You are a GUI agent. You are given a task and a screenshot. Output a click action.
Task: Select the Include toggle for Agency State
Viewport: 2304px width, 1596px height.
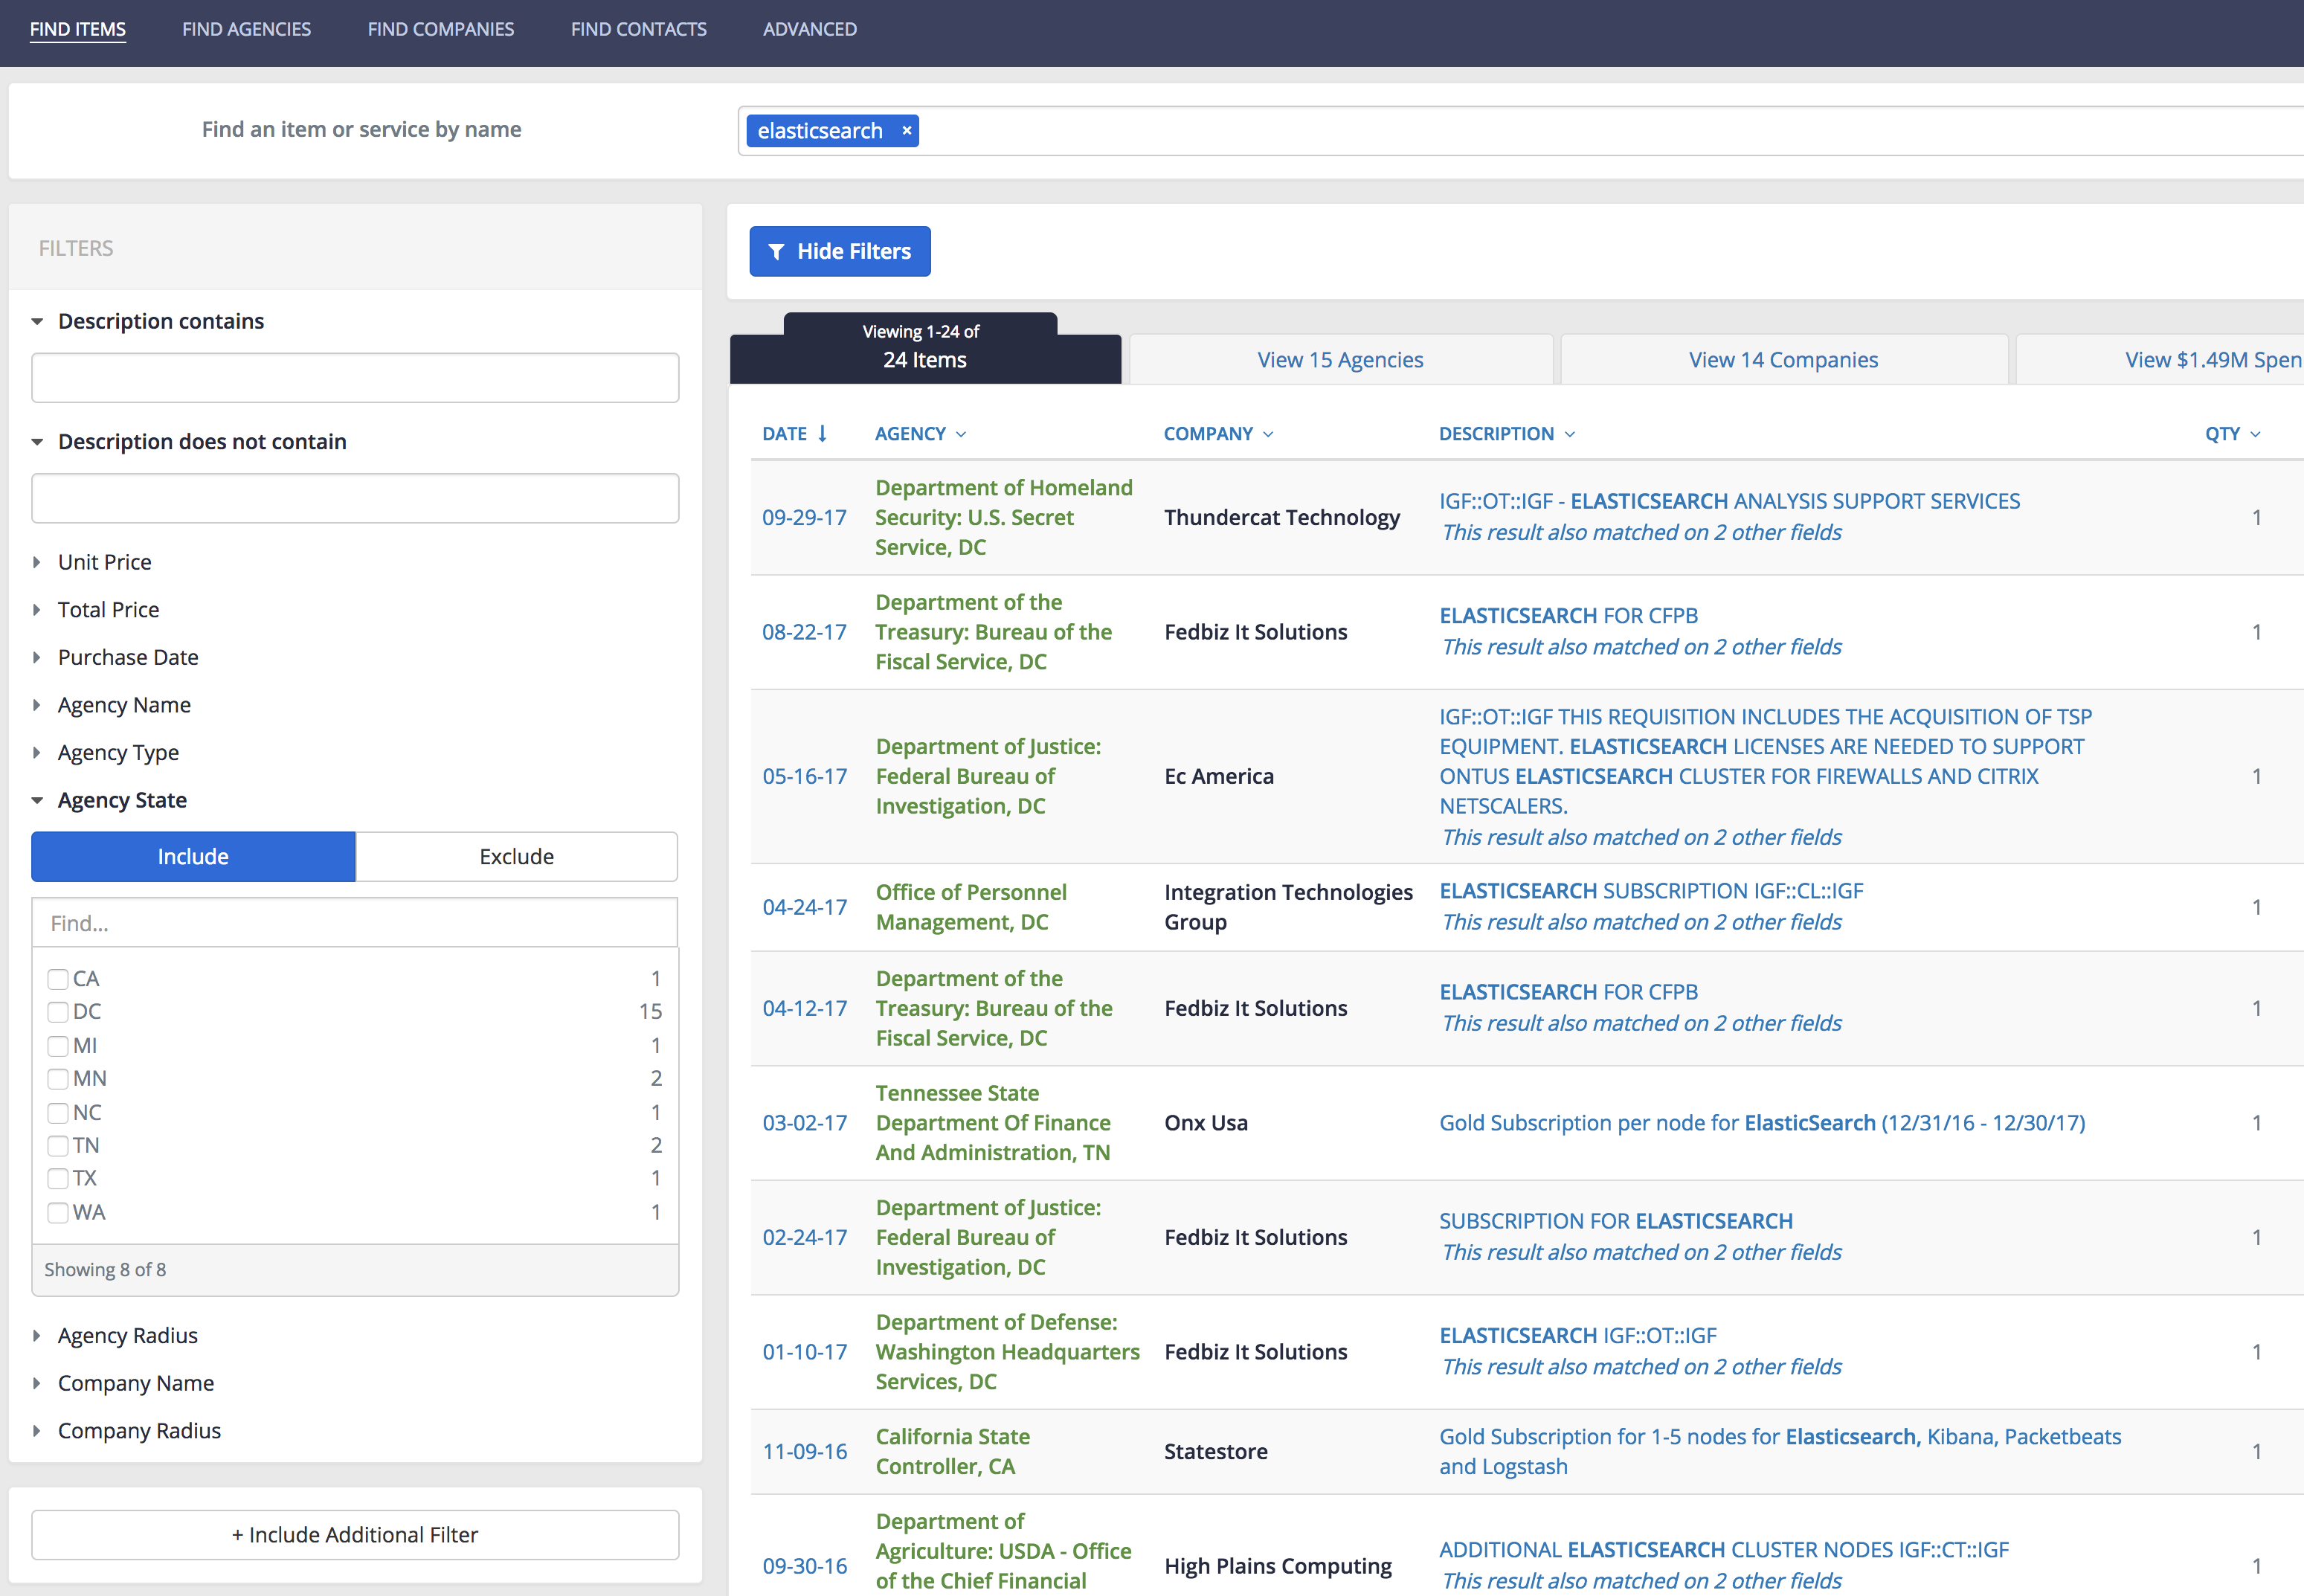[x=193, y=856]
